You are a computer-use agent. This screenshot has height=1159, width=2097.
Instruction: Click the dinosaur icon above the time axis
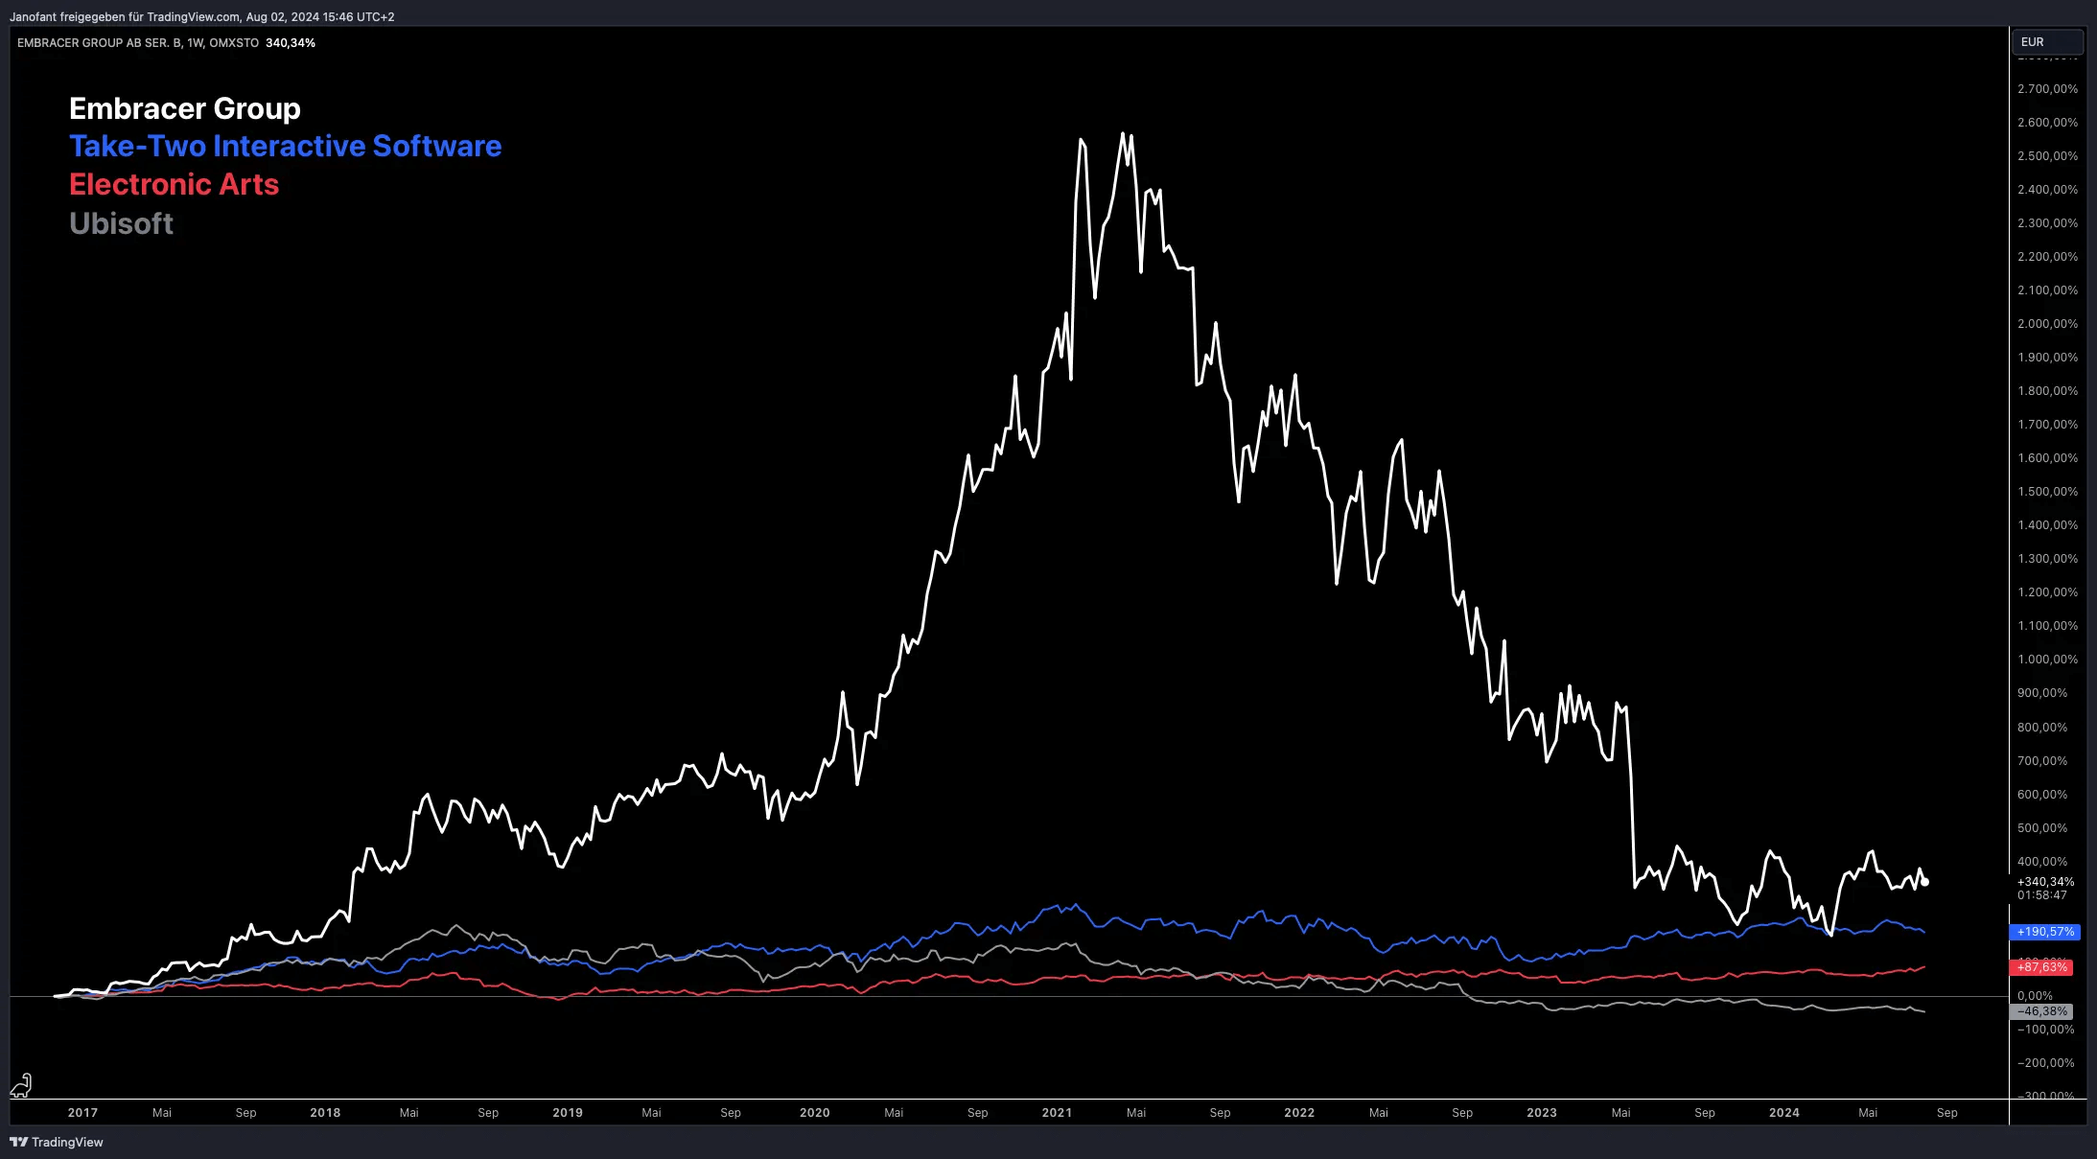21,1085
